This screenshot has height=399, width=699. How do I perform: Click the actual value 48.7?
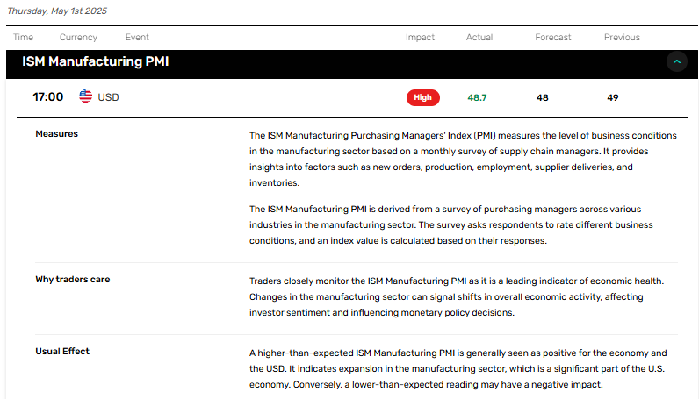click(477, 97)
